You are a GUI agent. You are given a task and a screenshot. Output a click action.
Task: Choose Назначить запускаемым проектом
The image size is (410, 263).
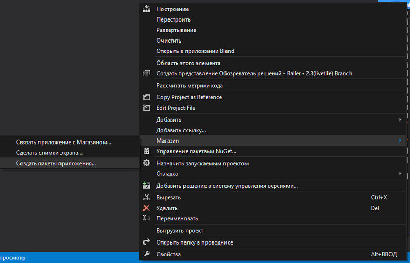pos(273,163)
